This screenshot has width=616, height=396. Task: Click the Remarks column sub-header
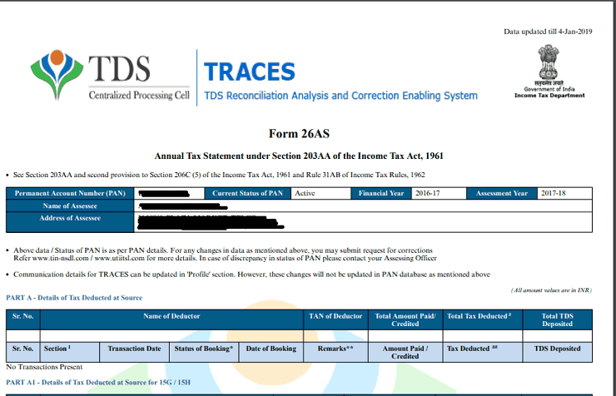pos(336,349)
